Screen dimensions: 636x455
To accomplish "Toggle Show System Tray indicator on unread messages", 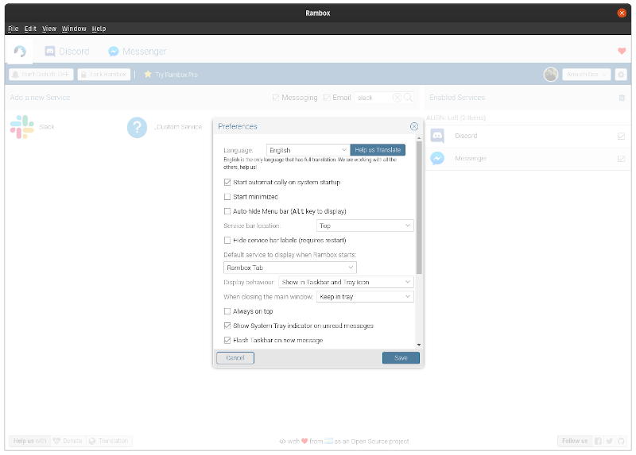I will (x=227, y=326).
